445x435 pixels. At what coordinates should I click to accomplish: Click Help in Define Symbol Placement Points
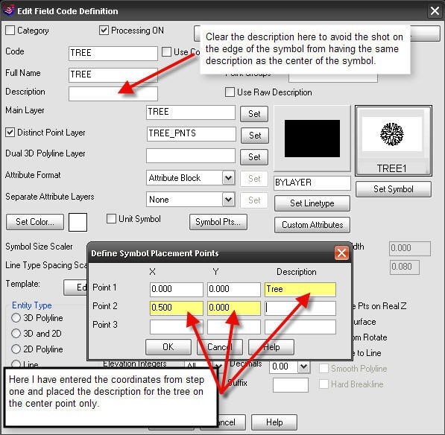271,347
